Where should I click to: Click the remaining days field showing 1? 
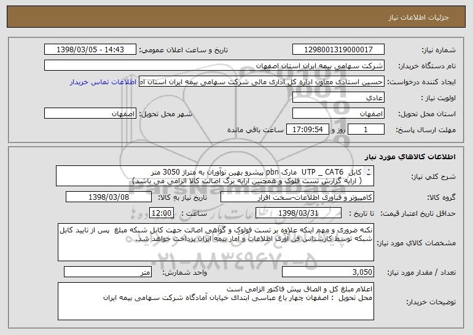366,130
